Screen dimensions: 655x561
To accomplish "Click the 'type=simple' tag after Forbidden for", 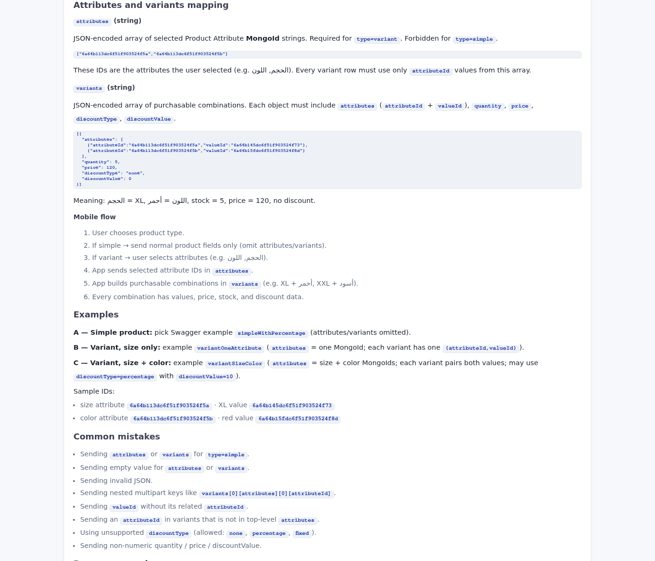I will coord(474,39).
